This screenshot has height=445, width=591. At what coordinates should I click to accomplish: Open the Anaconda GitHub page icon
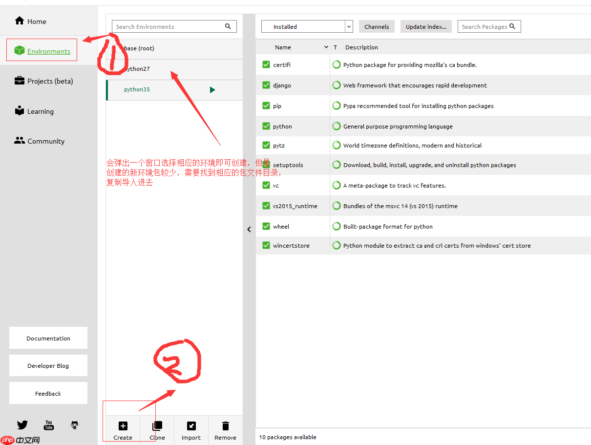(x=74, y=425)
